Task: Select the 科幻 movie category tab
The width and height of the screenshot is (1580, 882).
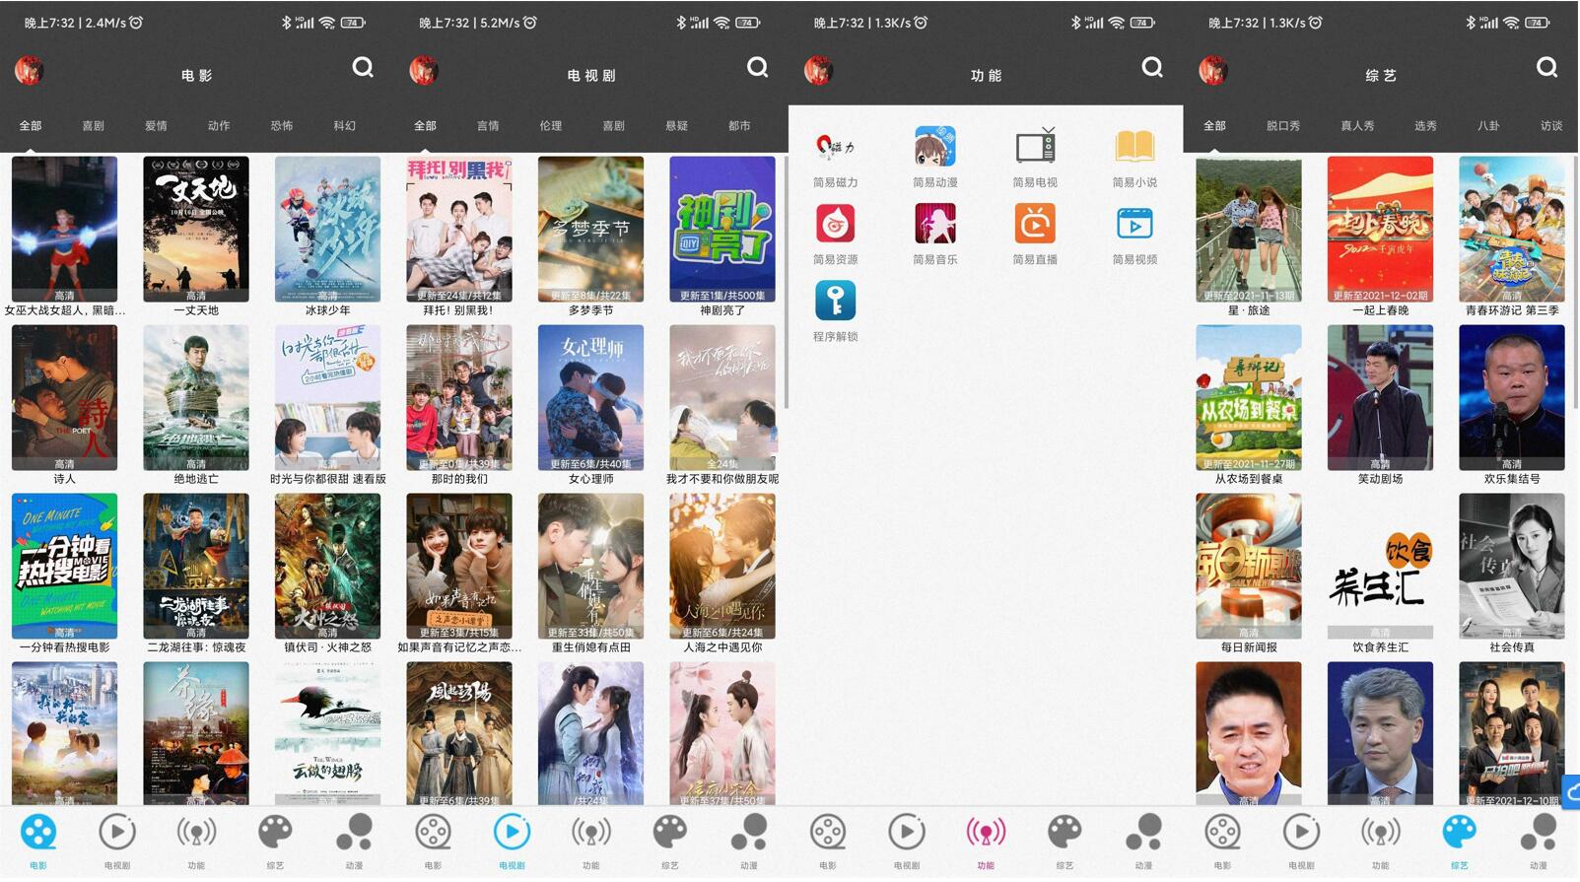Action: coord(345,126)
